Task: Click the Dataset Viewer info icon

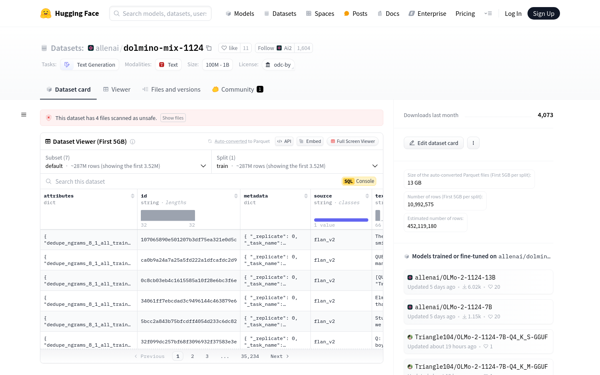Action: tap(132, 142)
